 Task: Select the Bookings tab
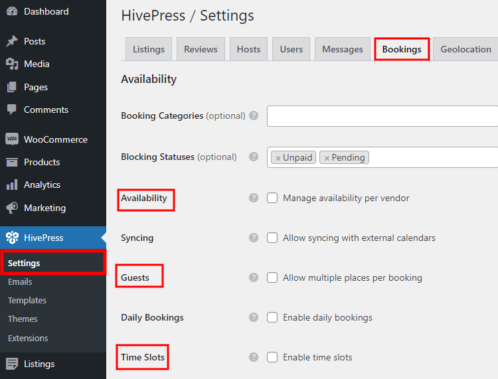(x=402, y=49)
